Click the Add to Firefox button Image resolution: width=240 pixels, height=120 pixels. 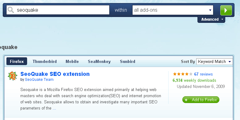[201, 100]
